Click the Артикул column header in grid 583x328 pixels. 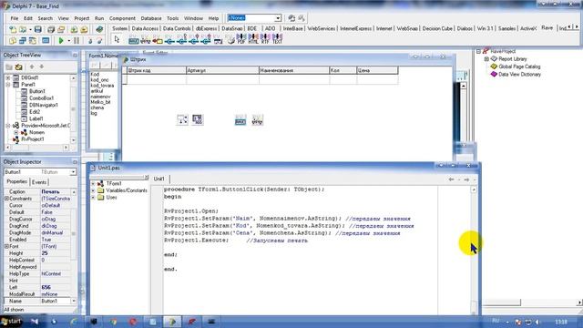(x=222, y=70)
